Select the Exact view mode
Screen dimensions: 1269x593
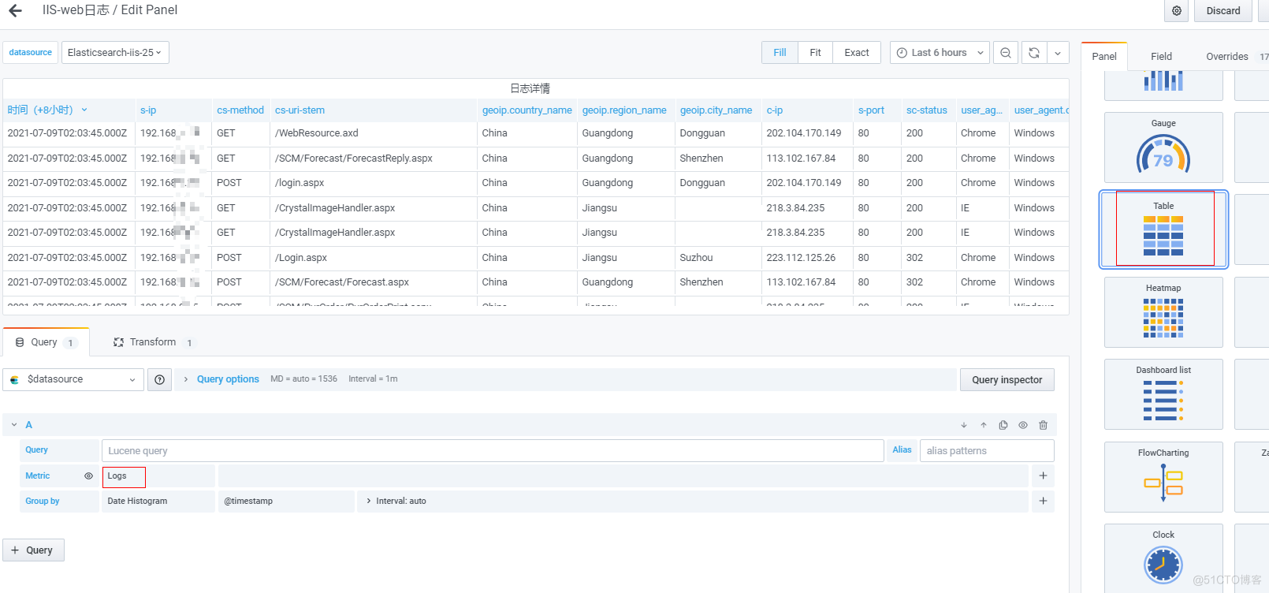[x=857, y=53]
